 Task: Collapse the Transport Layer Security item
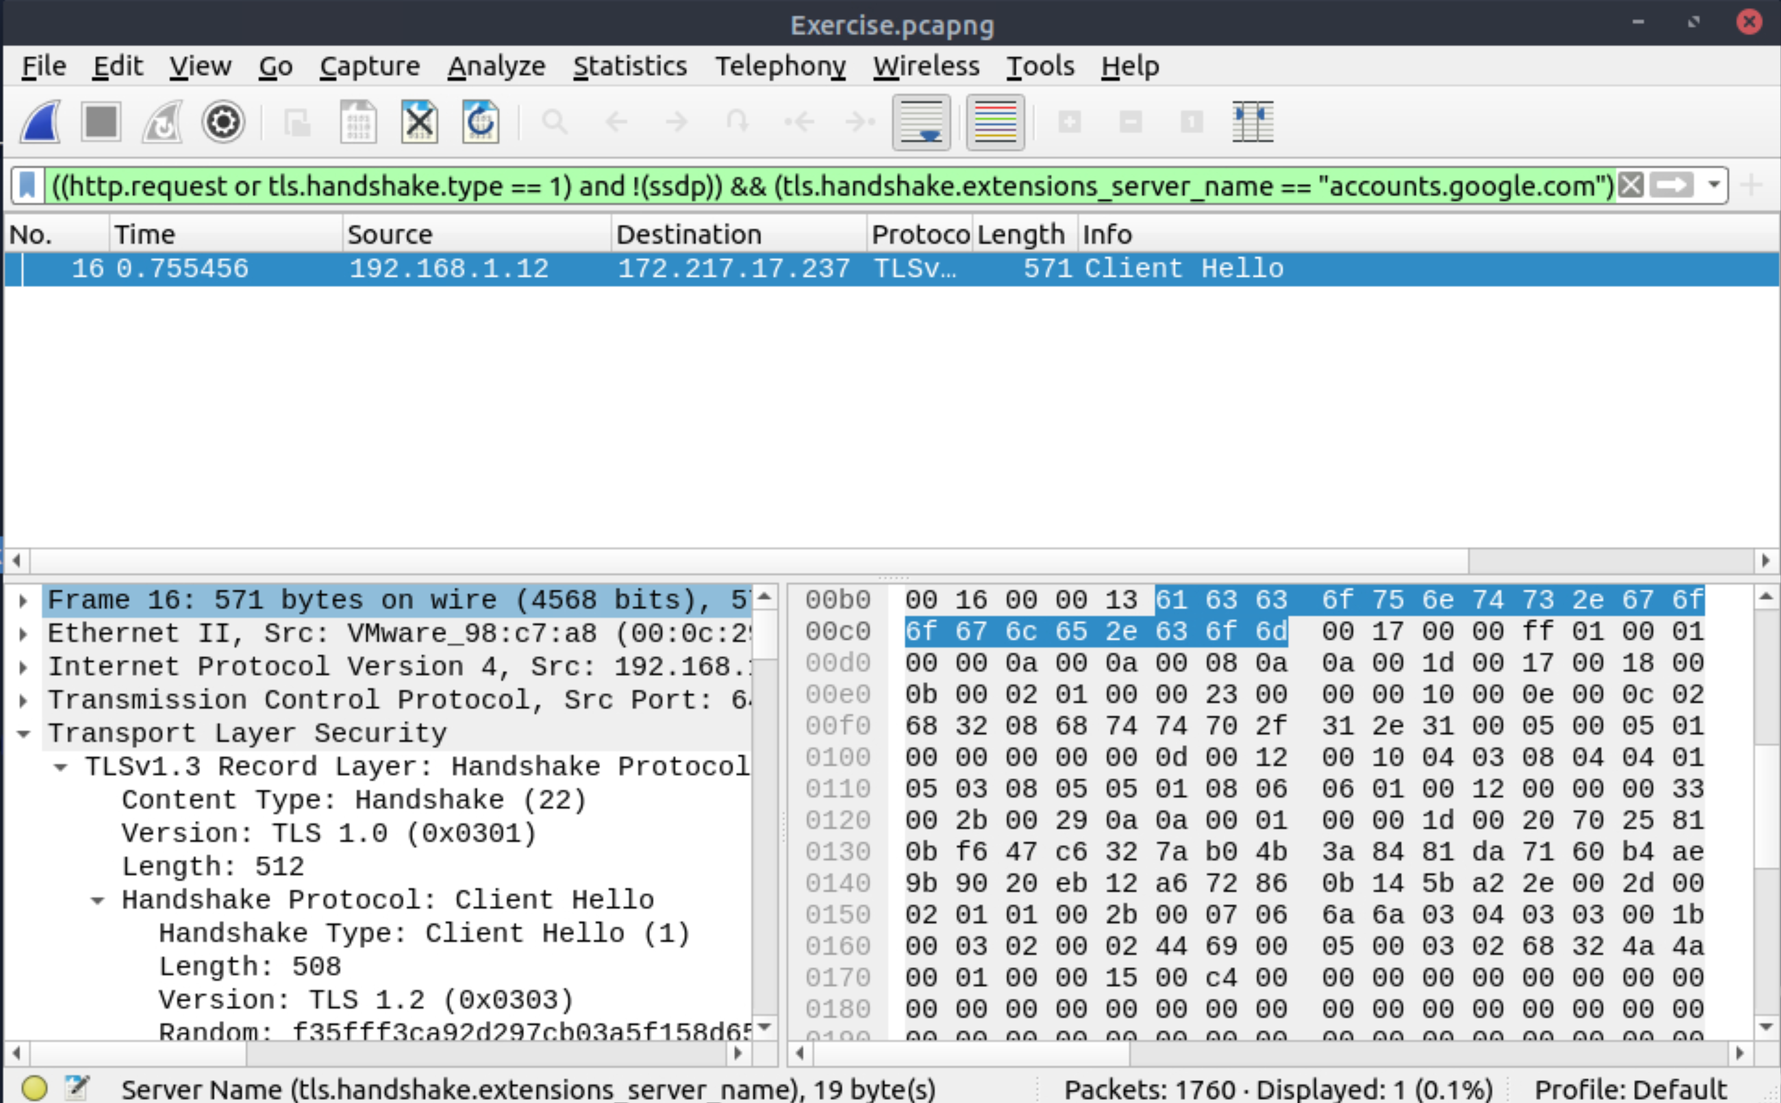point(23,734)
